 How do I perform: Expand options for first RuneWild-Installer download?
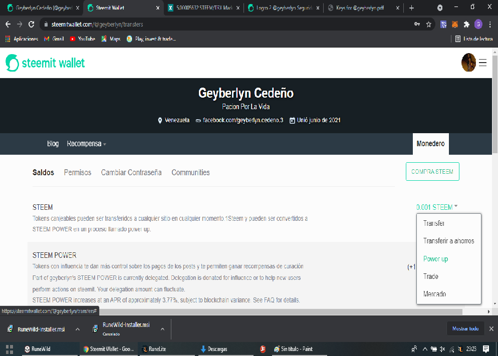(x=78, y=329)
